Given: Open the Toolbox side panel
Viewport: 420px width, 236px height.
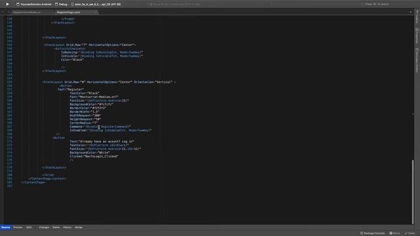Looking at the screenshot, I should click(x=417, y=18).
